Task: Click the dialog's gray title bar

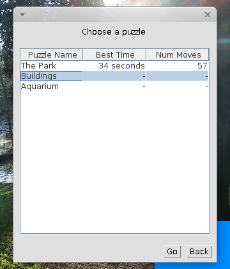Action: pos(115,15)
